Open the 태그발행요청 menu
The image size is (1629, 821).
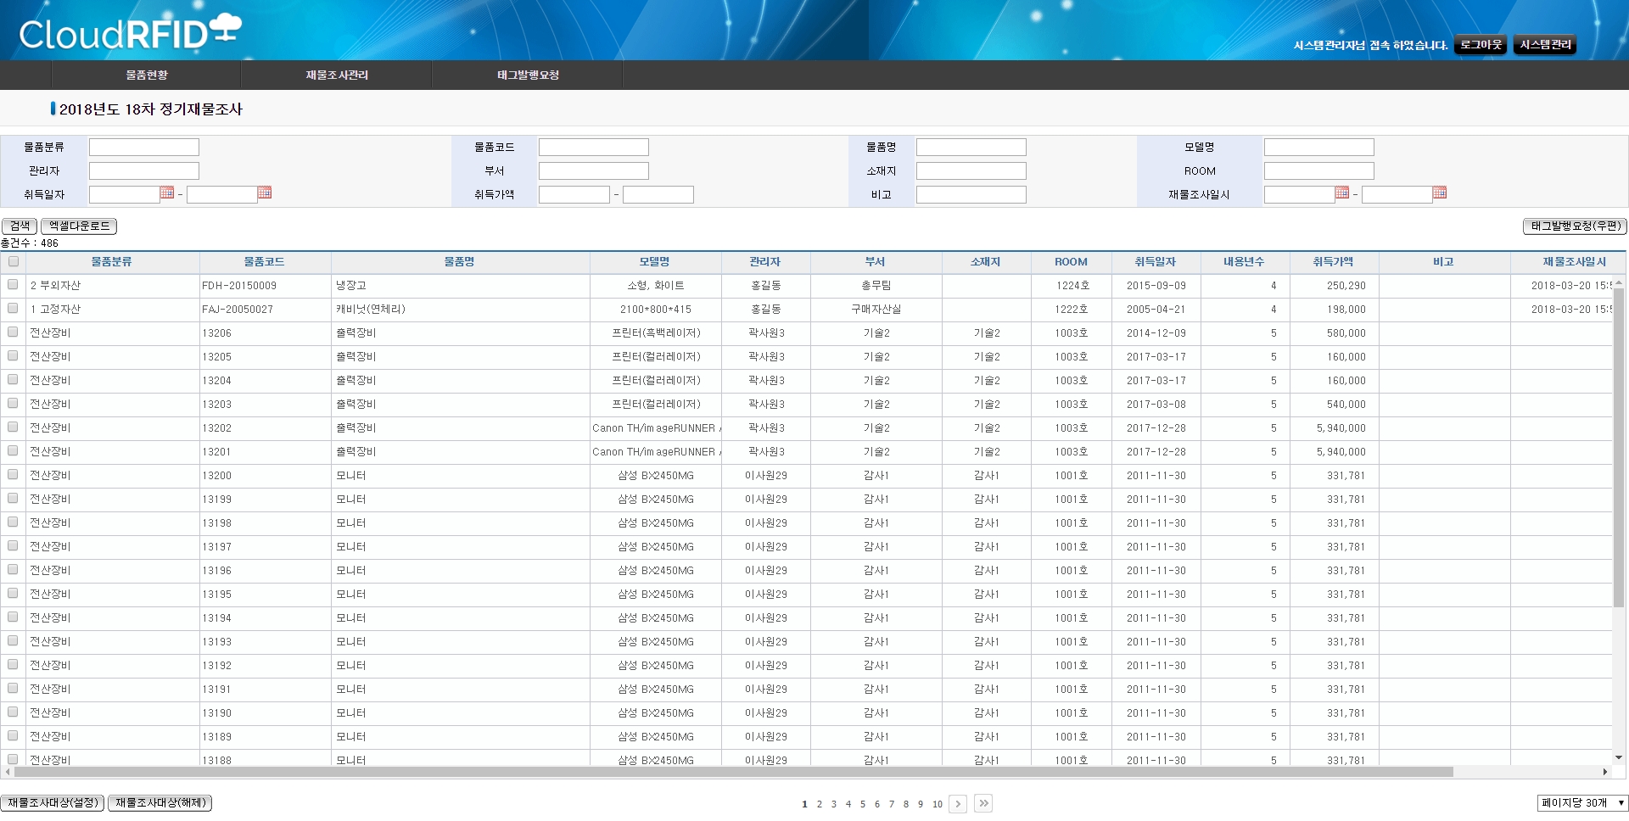point(528,75)
